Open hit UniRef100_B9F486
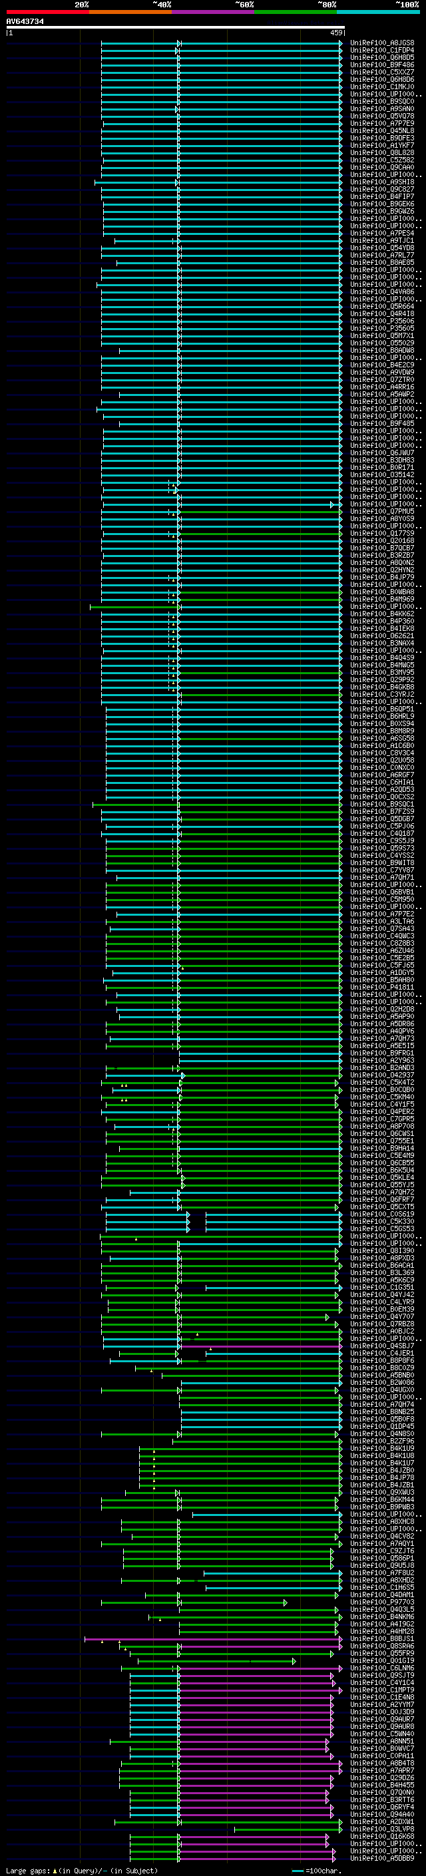Viewport: 426px width, 1876px height. [382, 65]
